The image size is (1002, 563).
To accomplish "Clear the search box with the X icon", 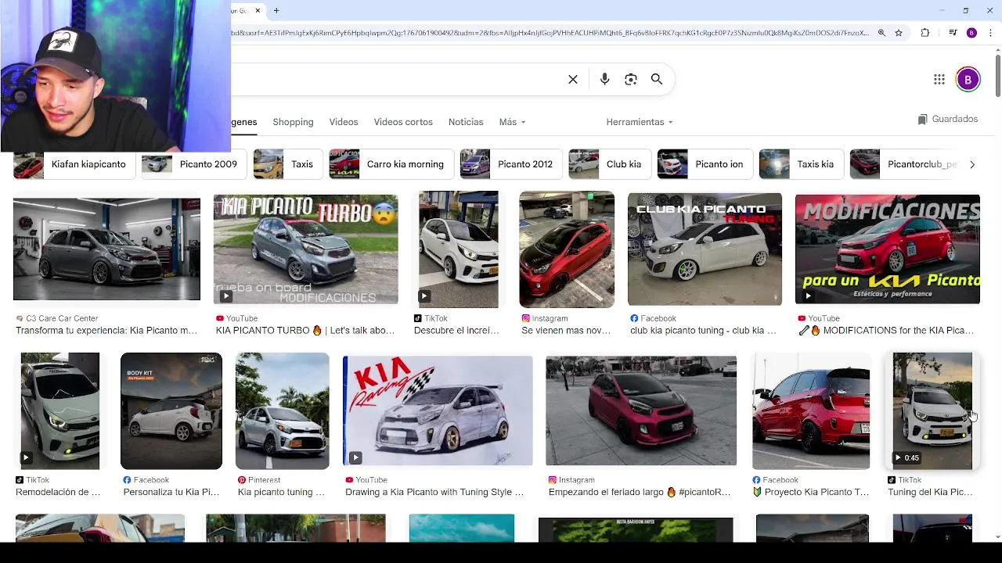I will click(x=573, y=80).
